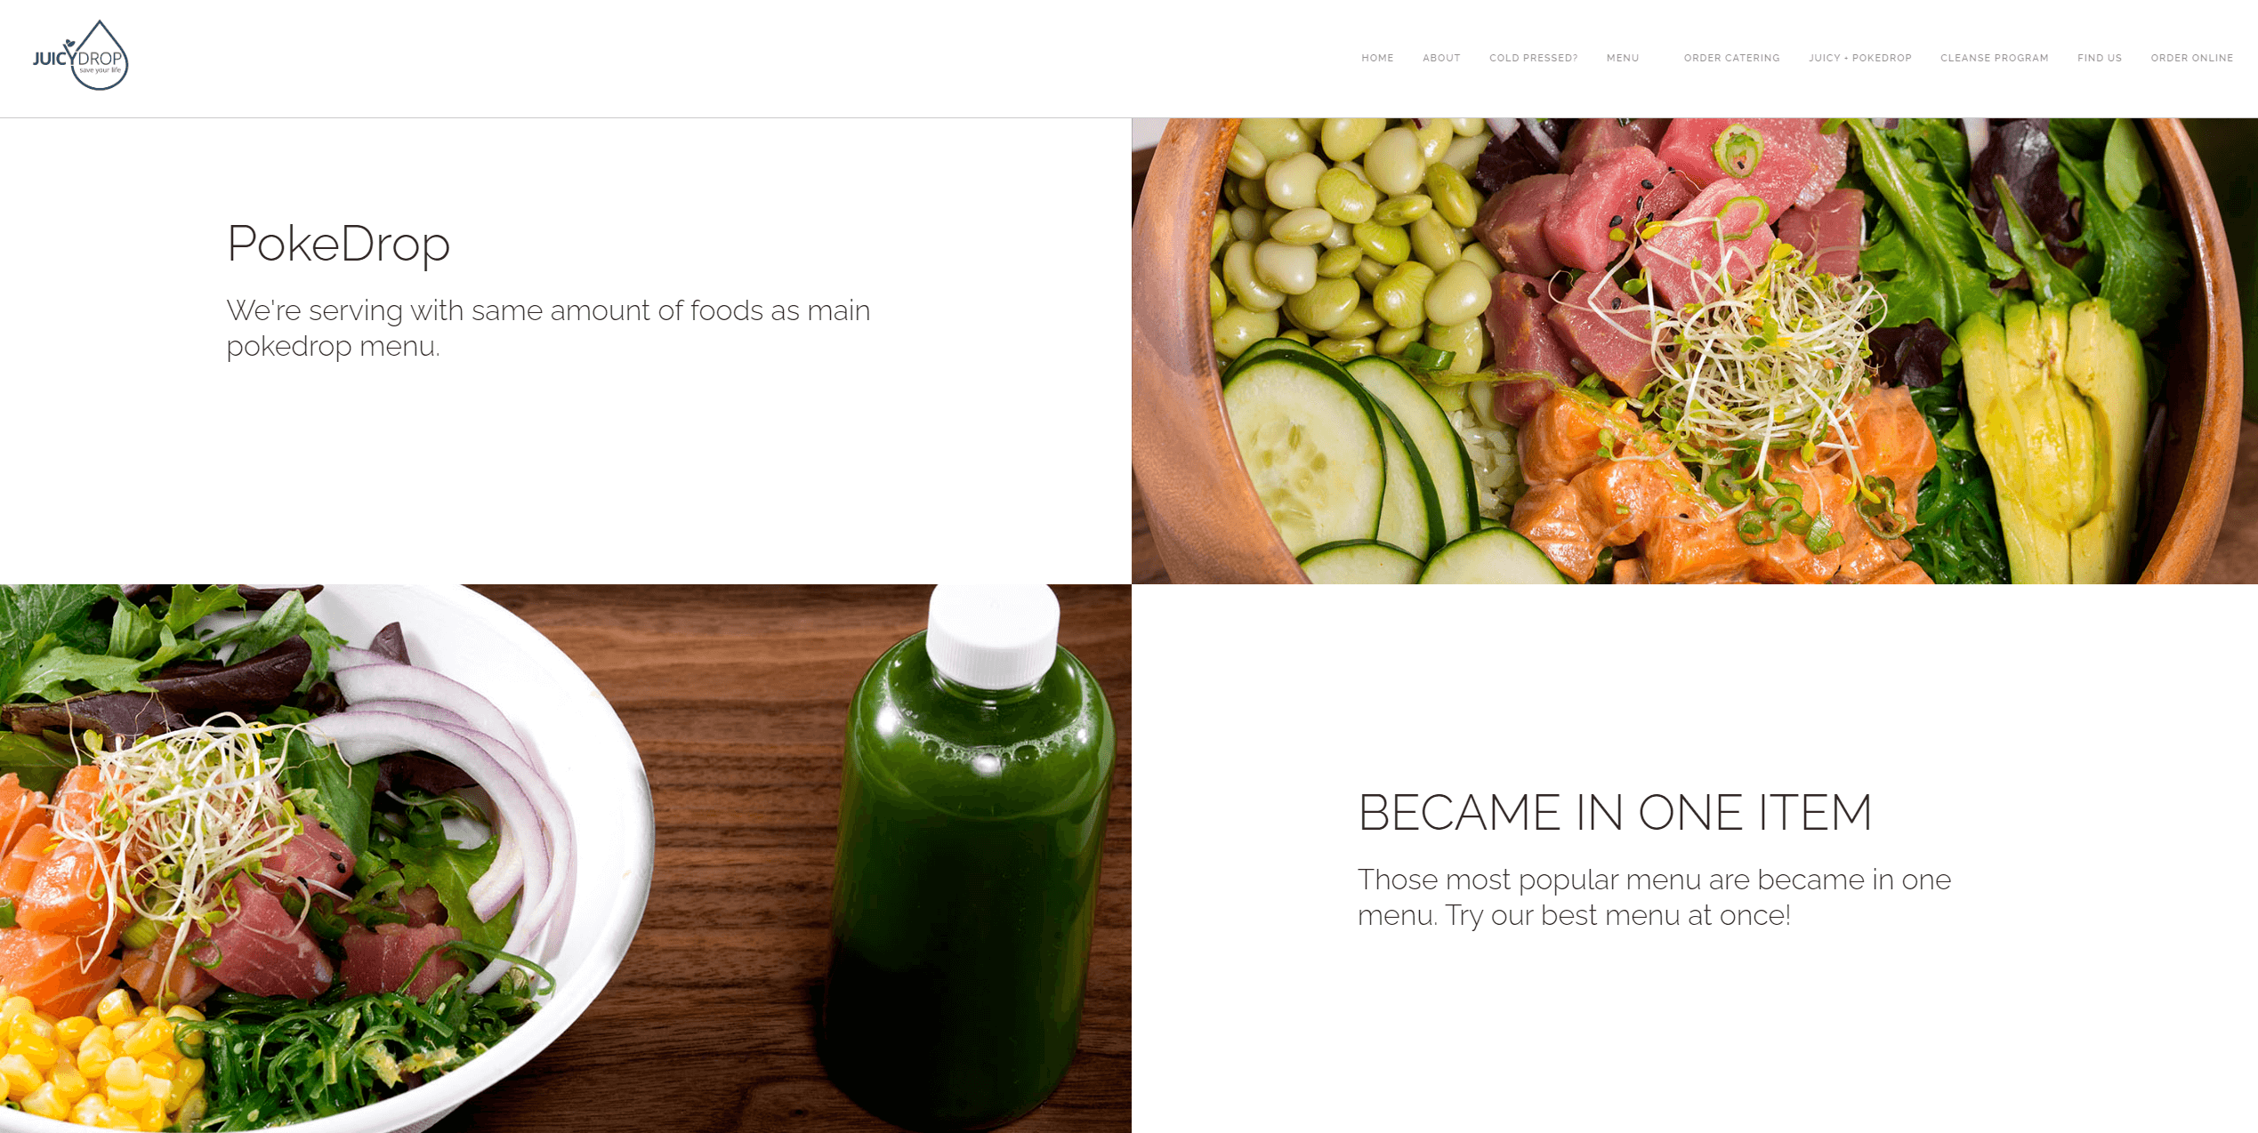Click ORDER ONLINE link
The width and height of the screenshot is (2258, 1133).
pyautogui.click(x=2191, y=58)
